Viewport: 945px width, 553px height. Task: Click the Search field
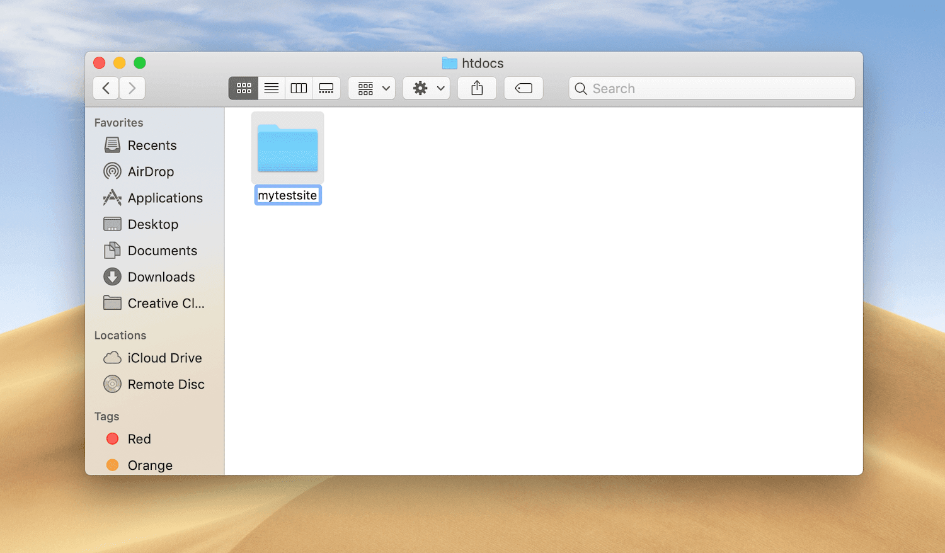coord(712,88)
